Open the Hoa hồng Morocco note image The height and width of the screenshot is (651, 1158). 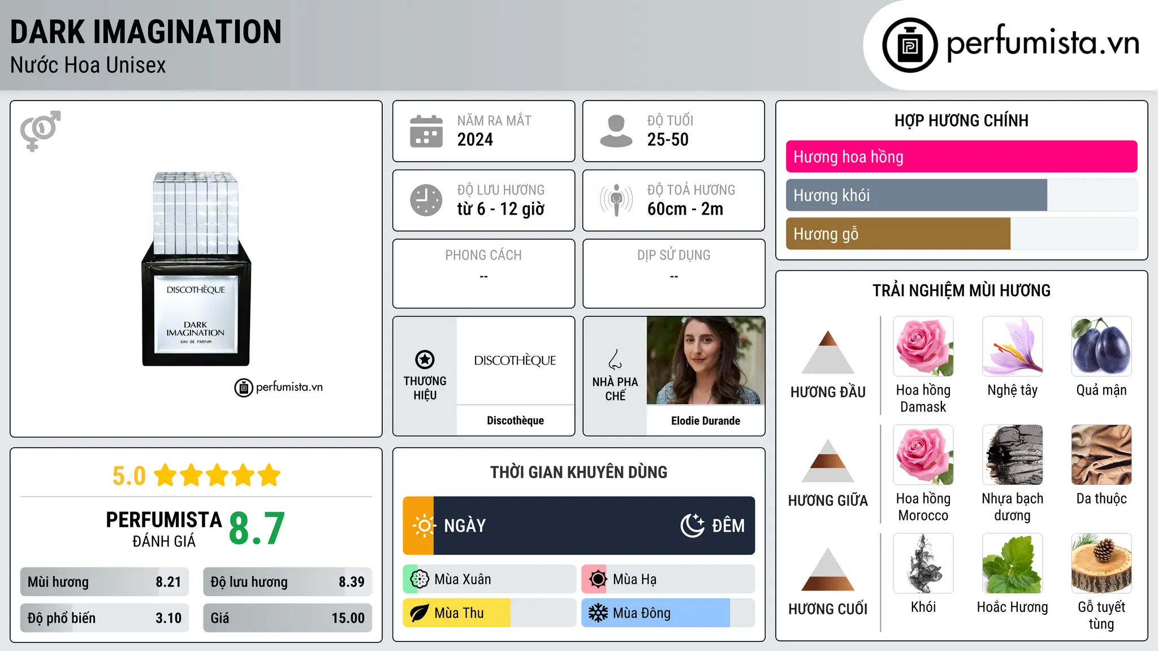(923, 455)
